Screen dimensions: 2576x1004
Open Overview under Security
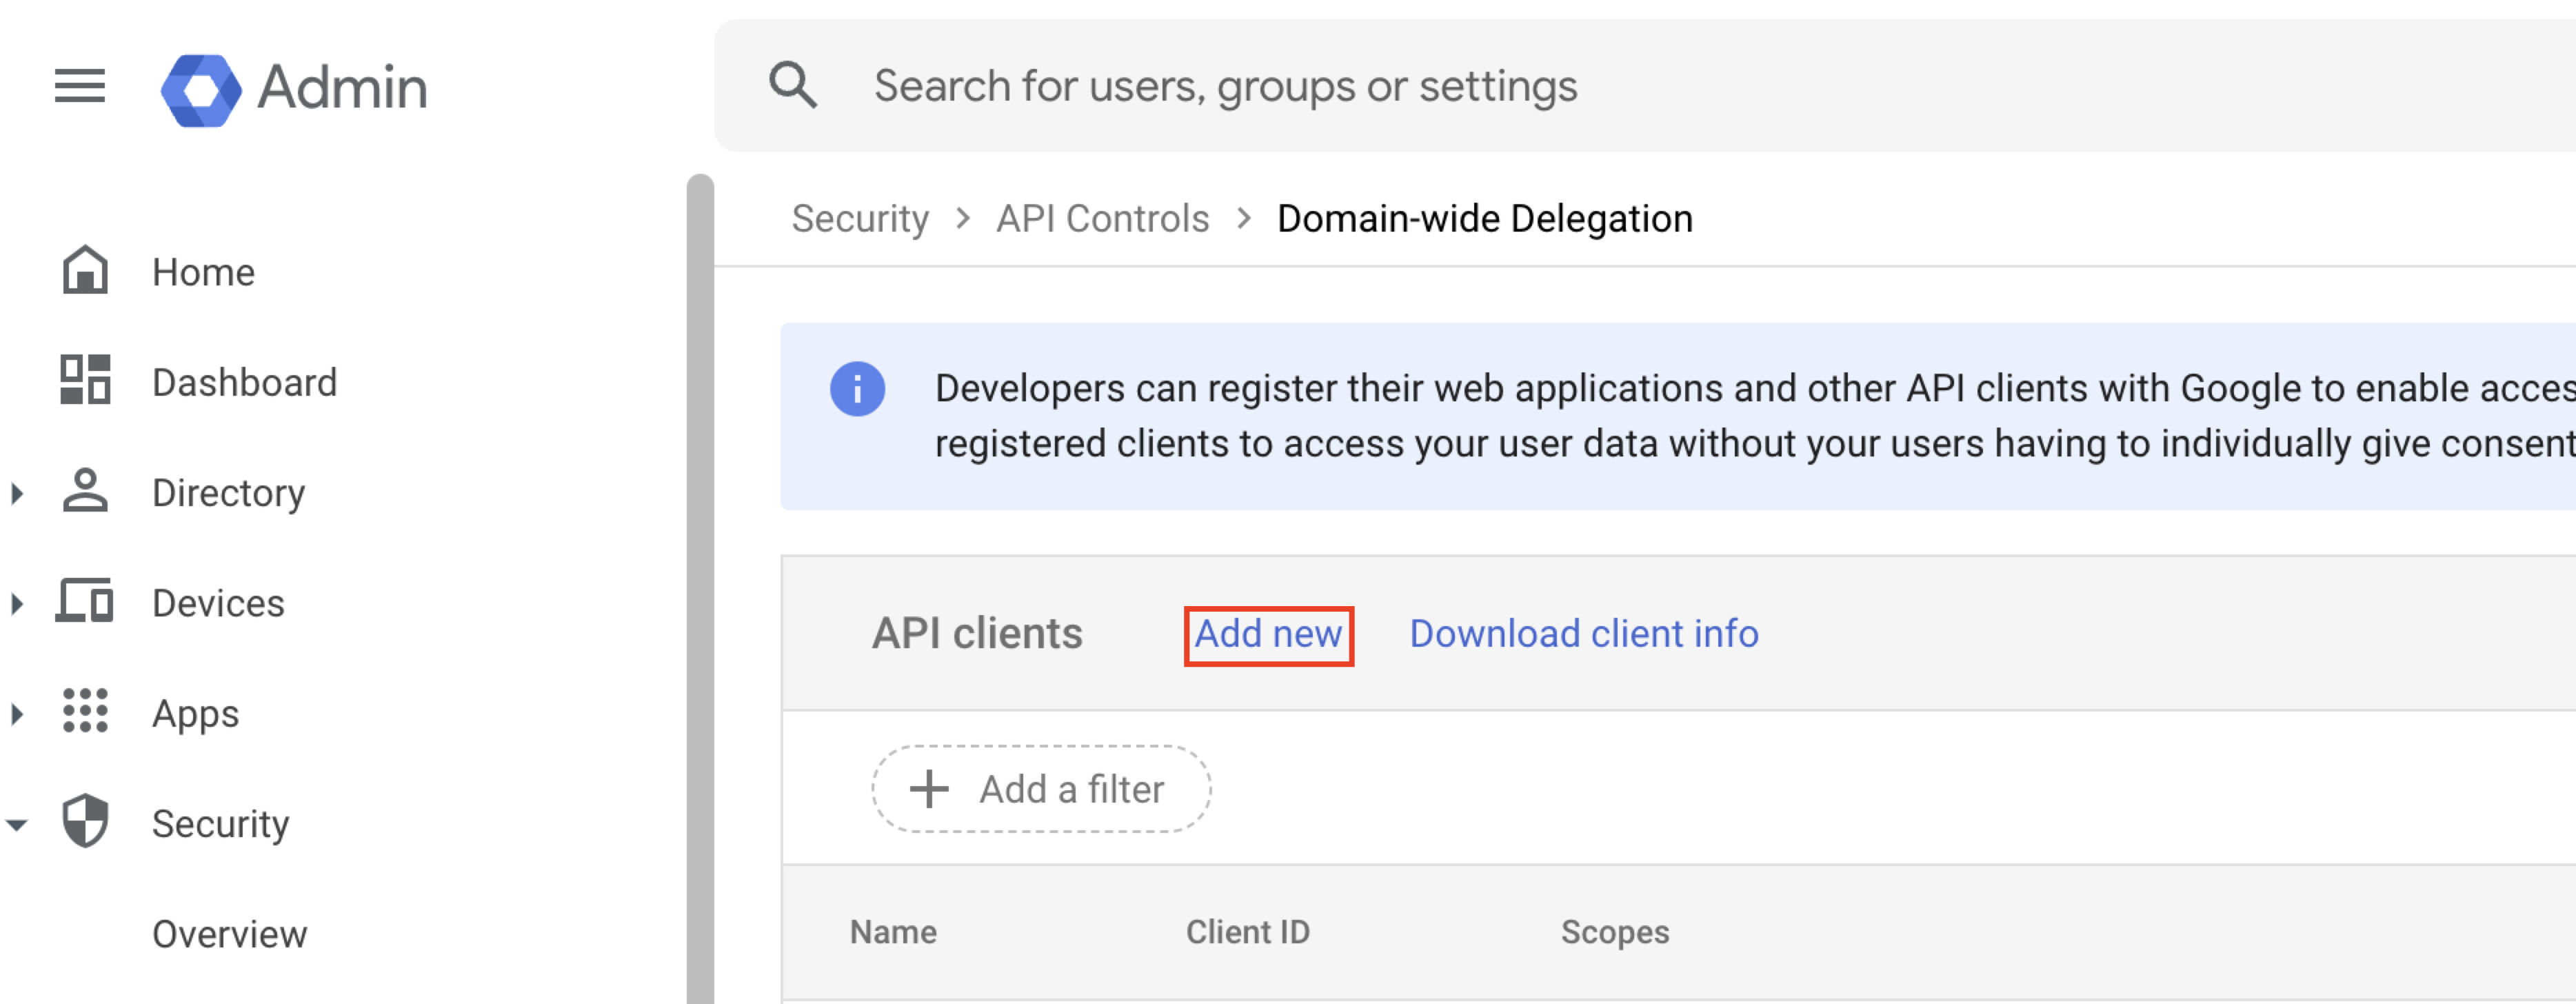229,933
